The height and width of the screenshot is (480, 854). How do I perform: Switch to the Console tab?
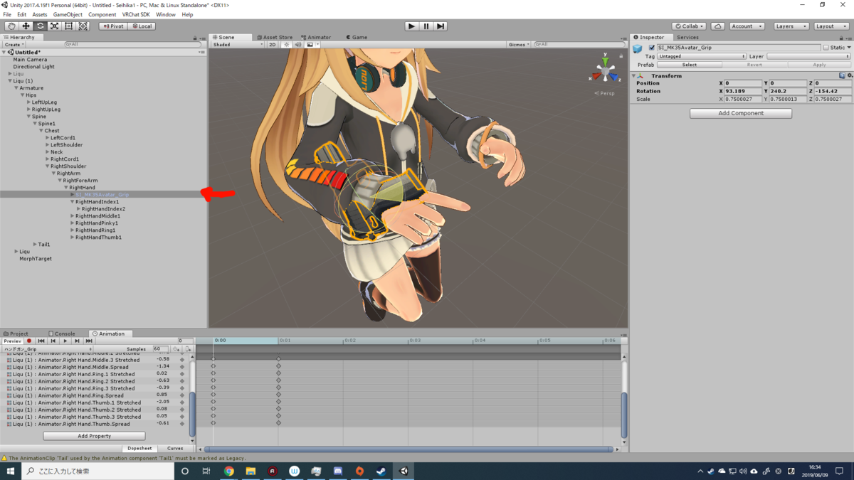(62, 334)
